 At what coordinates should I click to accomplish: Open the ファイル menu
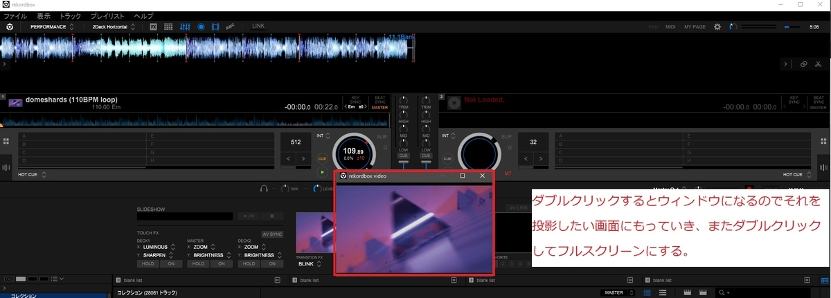tap(16, 15)
